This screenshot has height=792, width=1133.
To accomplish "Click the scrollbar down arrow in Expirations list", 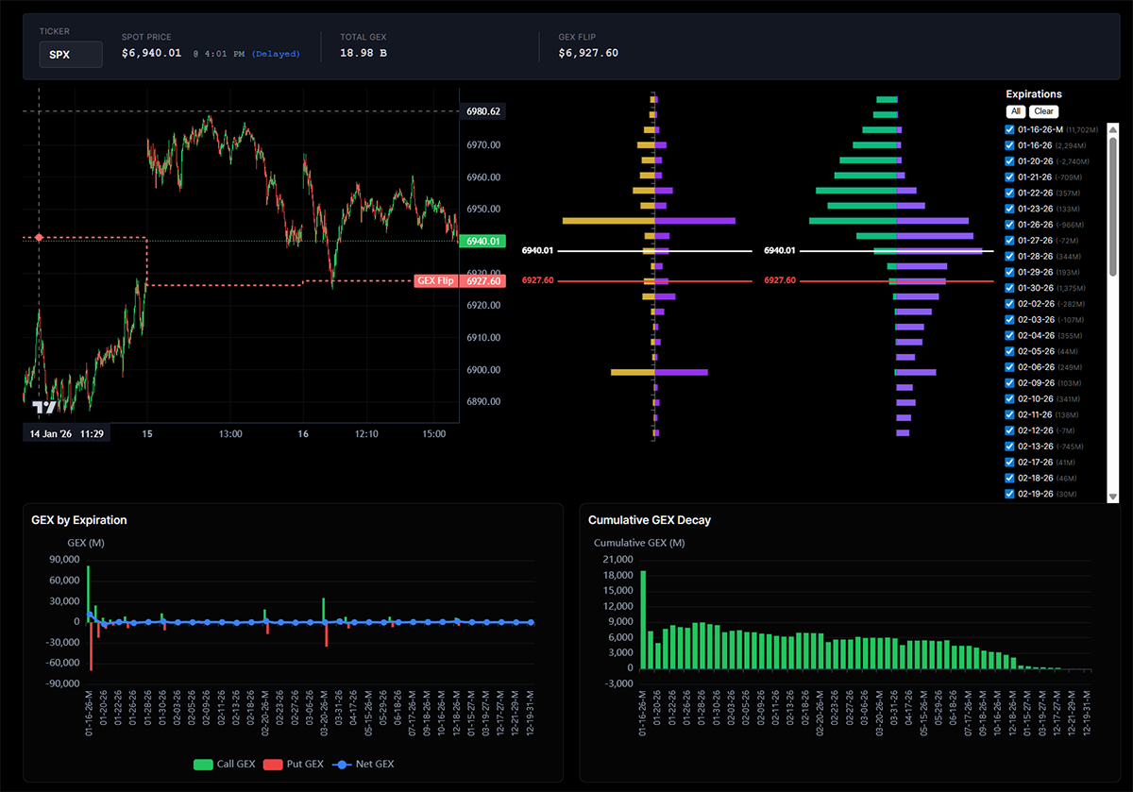I will (1113, 496).
